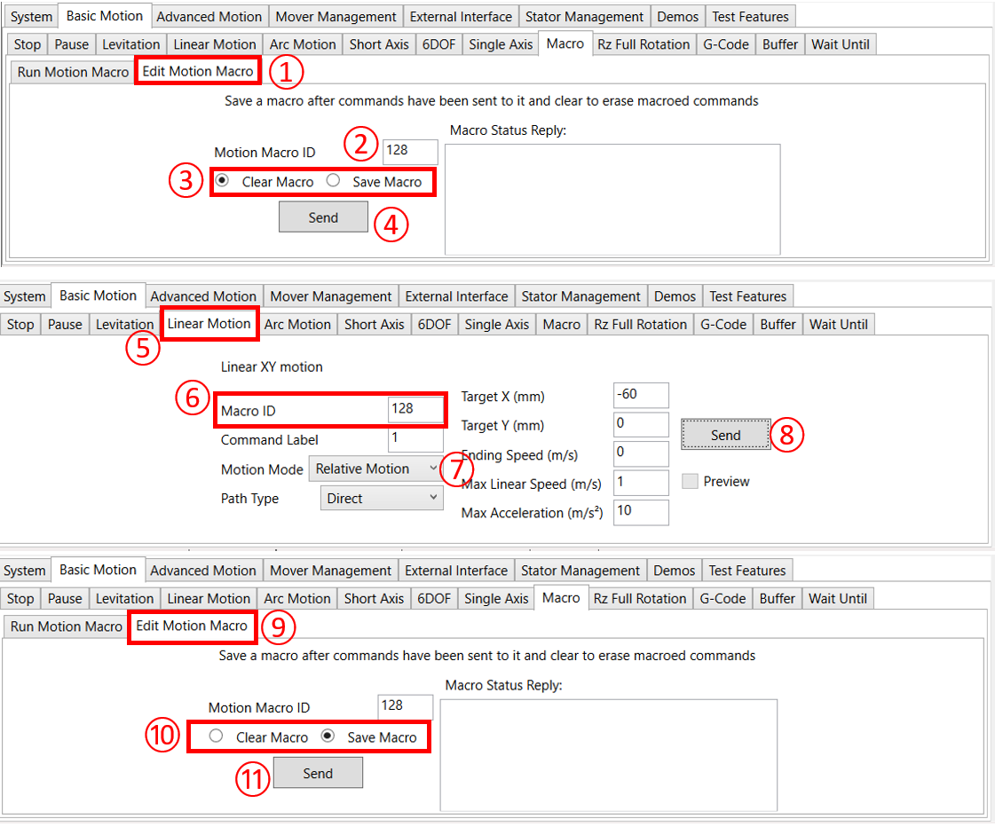This screenshot has height=827, width=995.
Task: Open Rz Full Rotation tab in top panel
Action: 643,44
